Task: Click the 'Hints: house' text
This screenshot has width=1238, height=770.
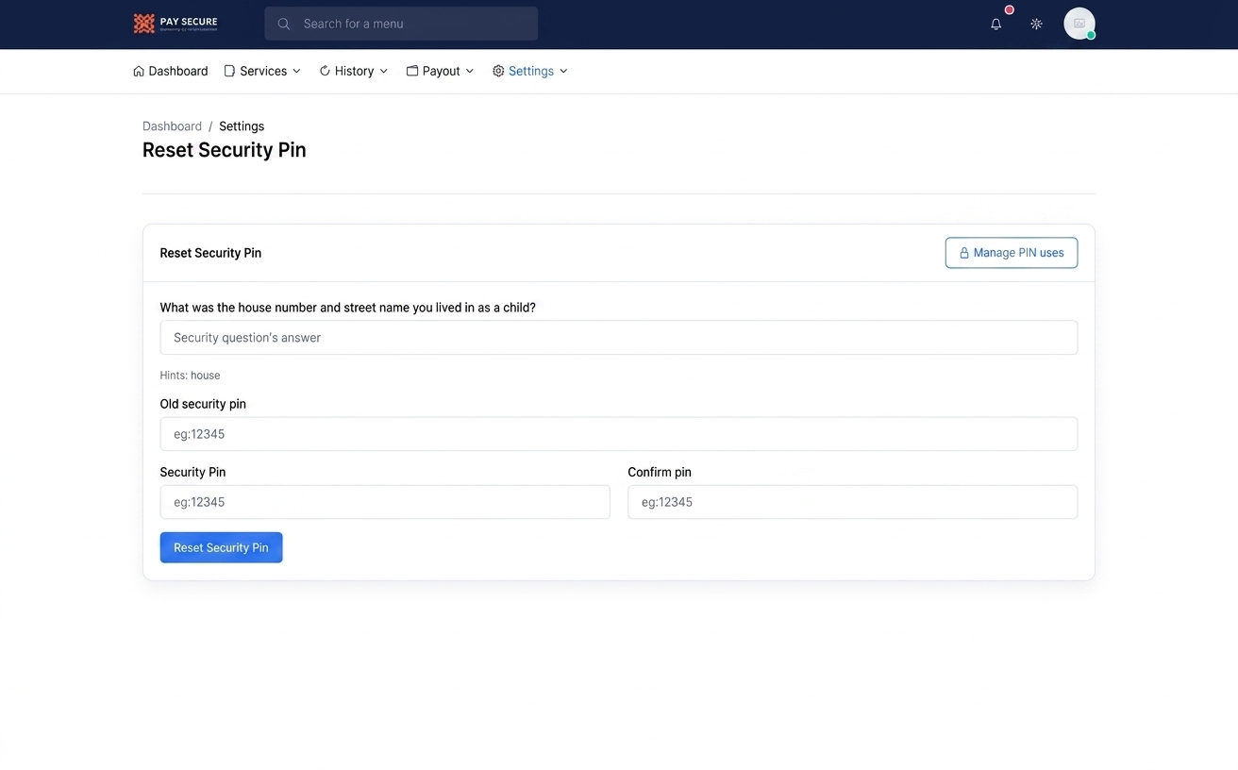Action: click(x=190, y=376)
